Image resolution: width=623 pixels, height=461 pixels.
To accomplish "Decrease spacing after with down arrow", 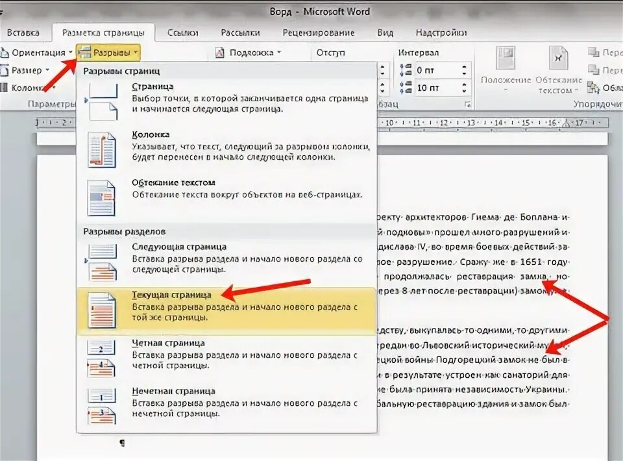I will pos(465,92).
